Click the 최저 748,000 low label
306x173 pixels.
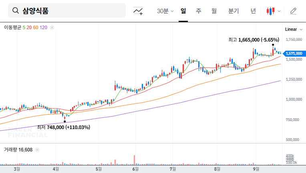(x=64, y=127)
